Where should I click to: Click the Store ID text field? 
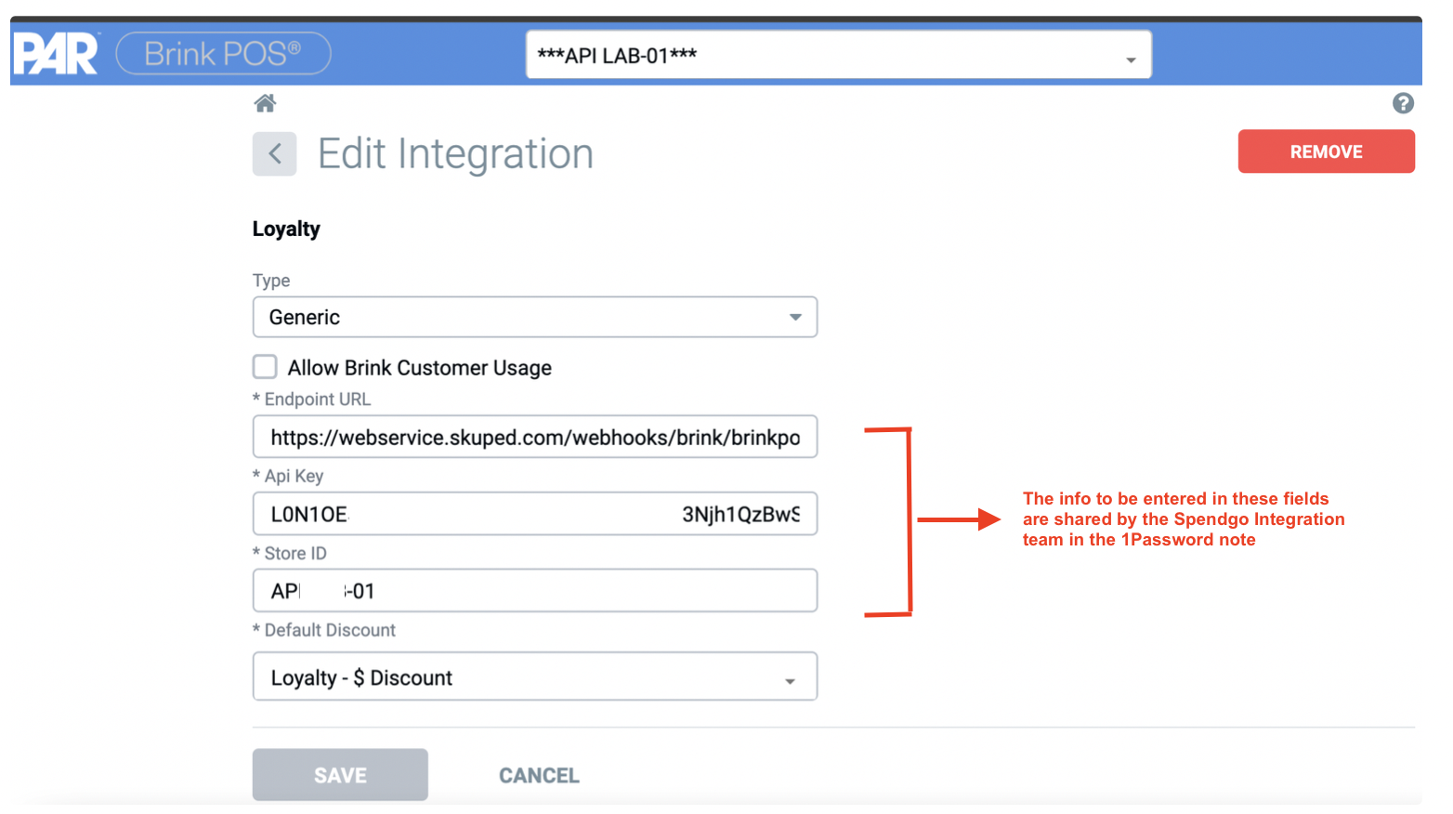click(x=534, y=591)
